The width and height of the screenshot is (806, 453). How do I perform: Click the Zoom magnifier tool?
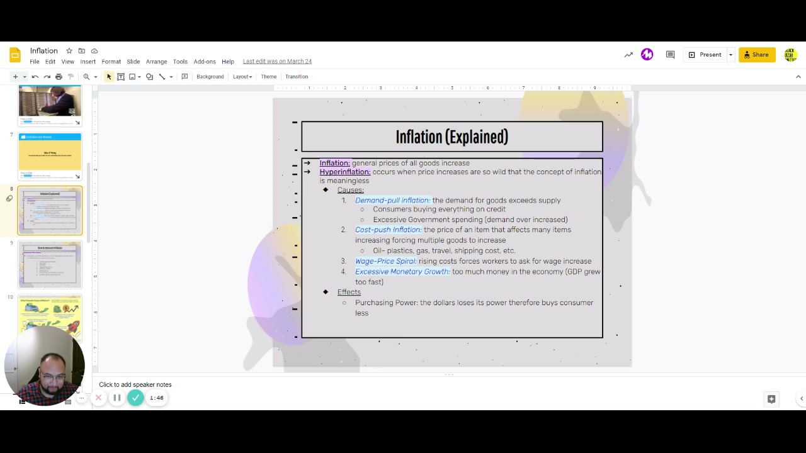86,77
